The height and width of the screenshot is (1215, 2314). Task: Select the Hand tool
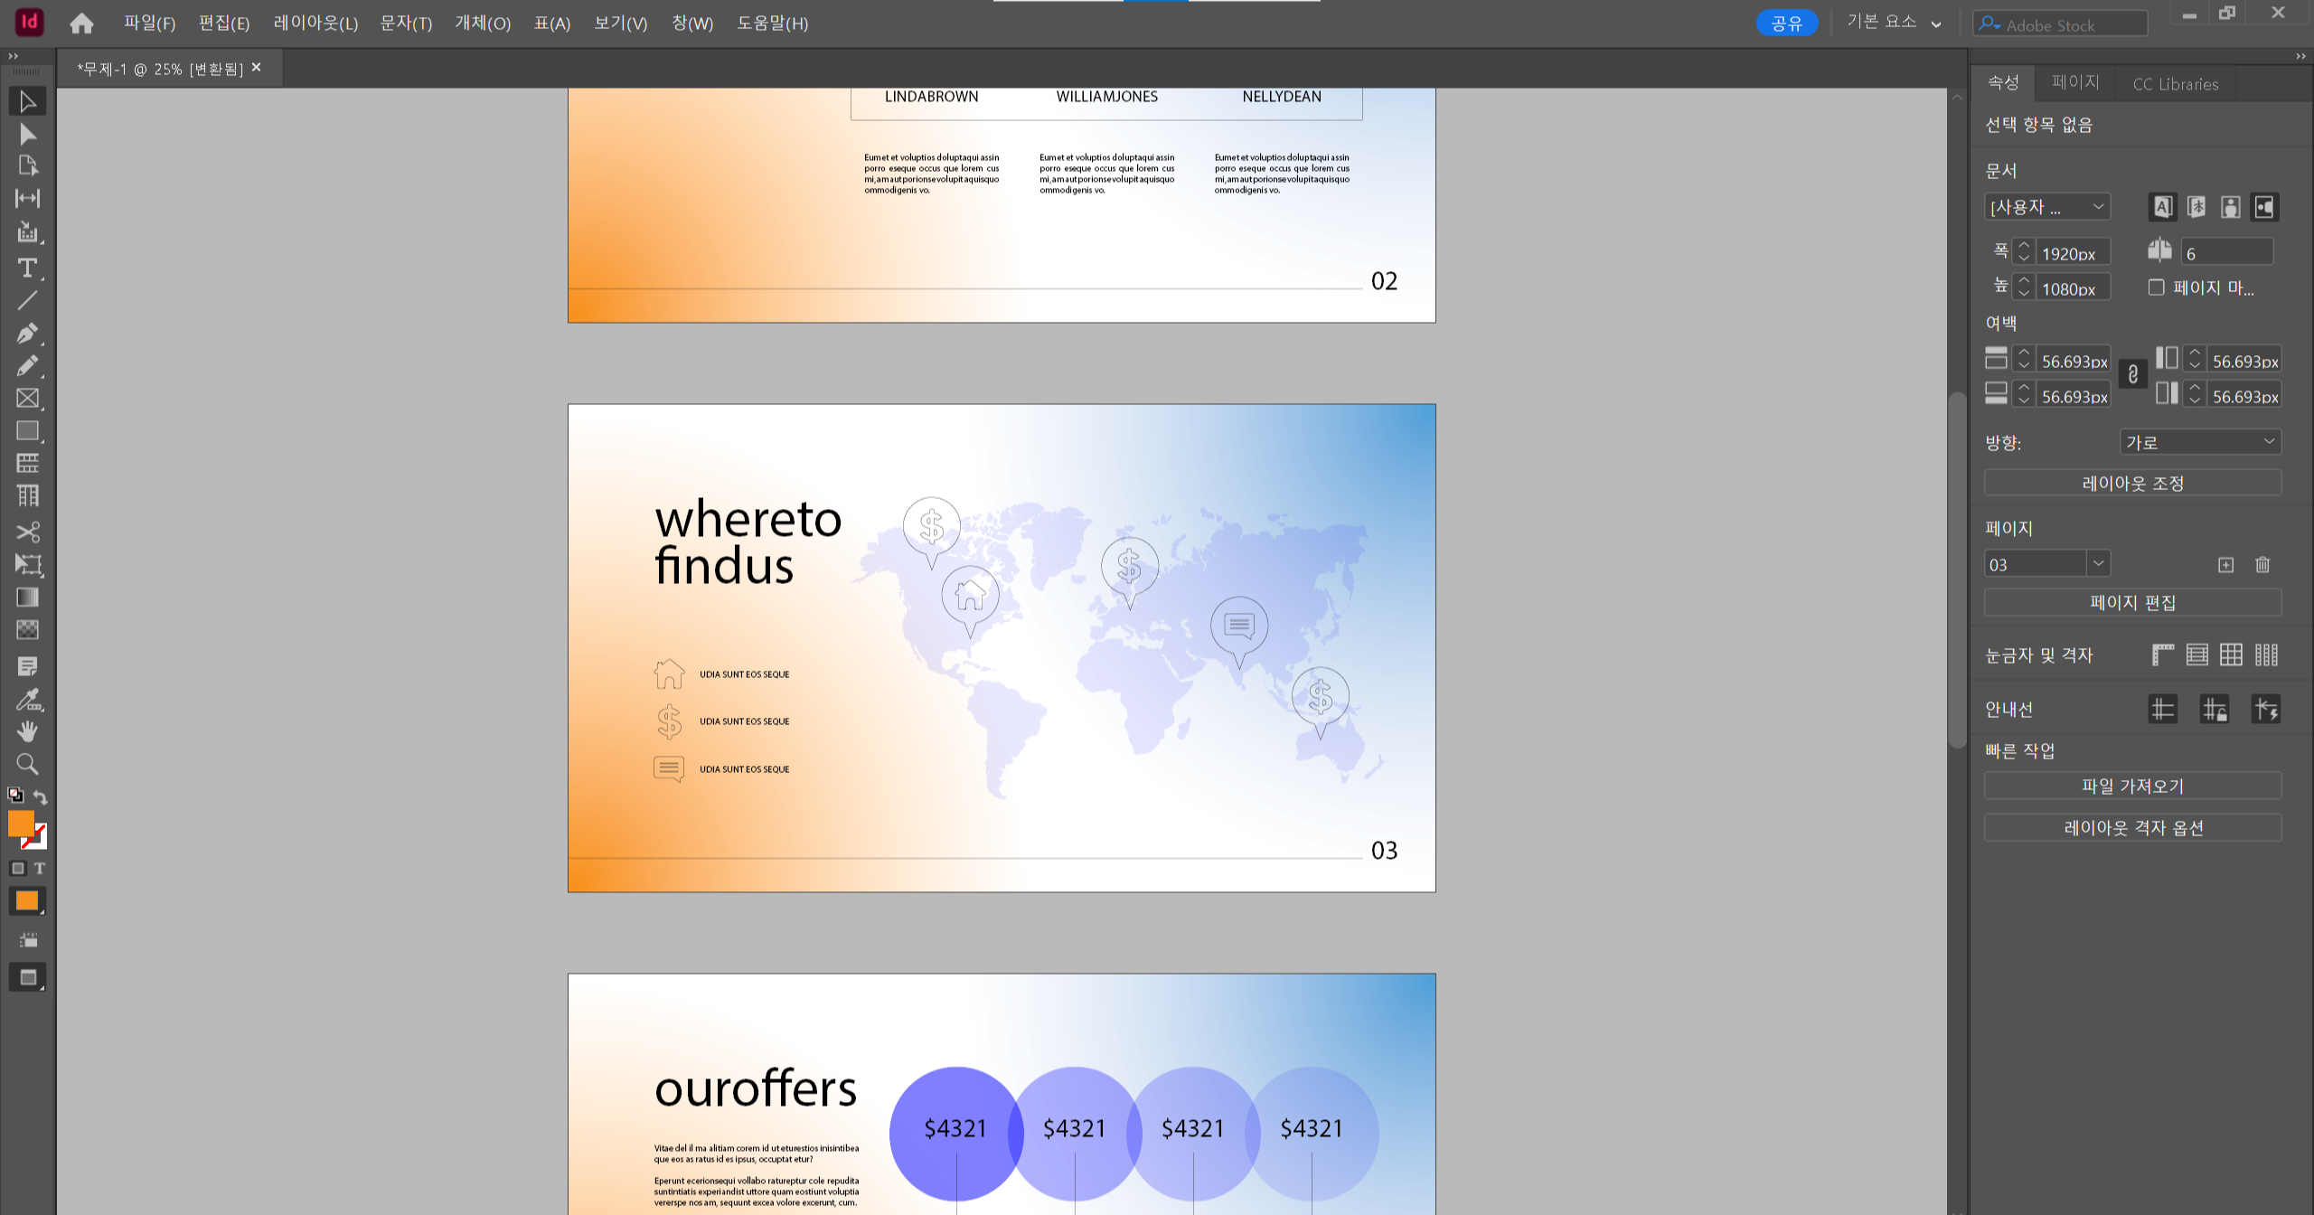coord(27,731)
